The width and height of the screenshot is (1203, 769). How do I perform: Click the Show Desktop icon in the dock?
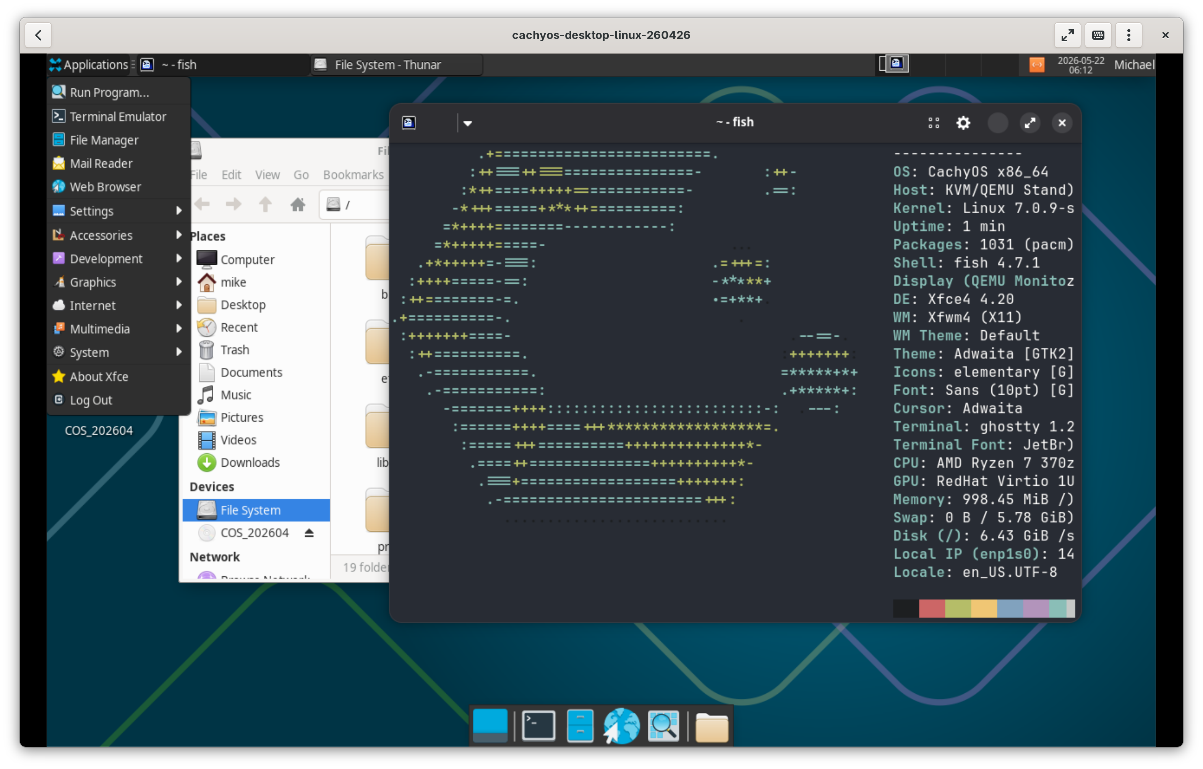pos(490,725)
